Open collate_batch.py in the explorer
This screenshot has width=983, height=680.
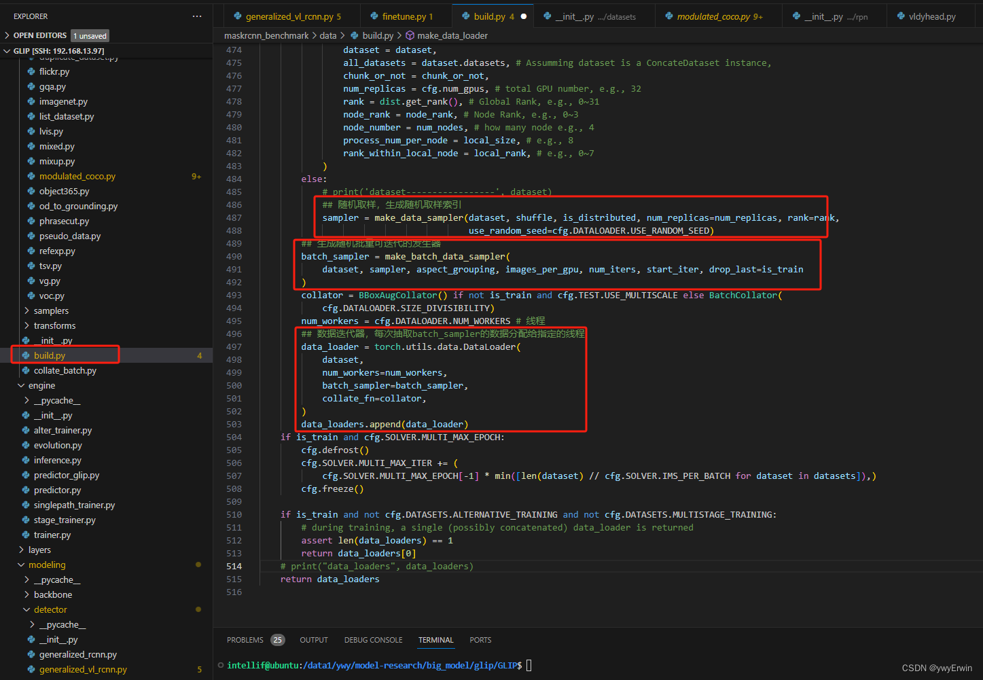coord(106,370)
